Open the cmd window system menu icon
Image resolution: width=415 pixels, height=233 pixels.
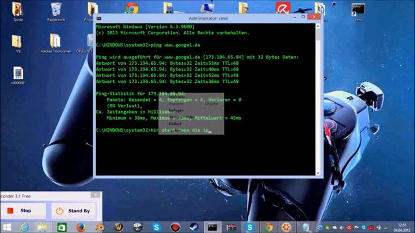(99, 19)
